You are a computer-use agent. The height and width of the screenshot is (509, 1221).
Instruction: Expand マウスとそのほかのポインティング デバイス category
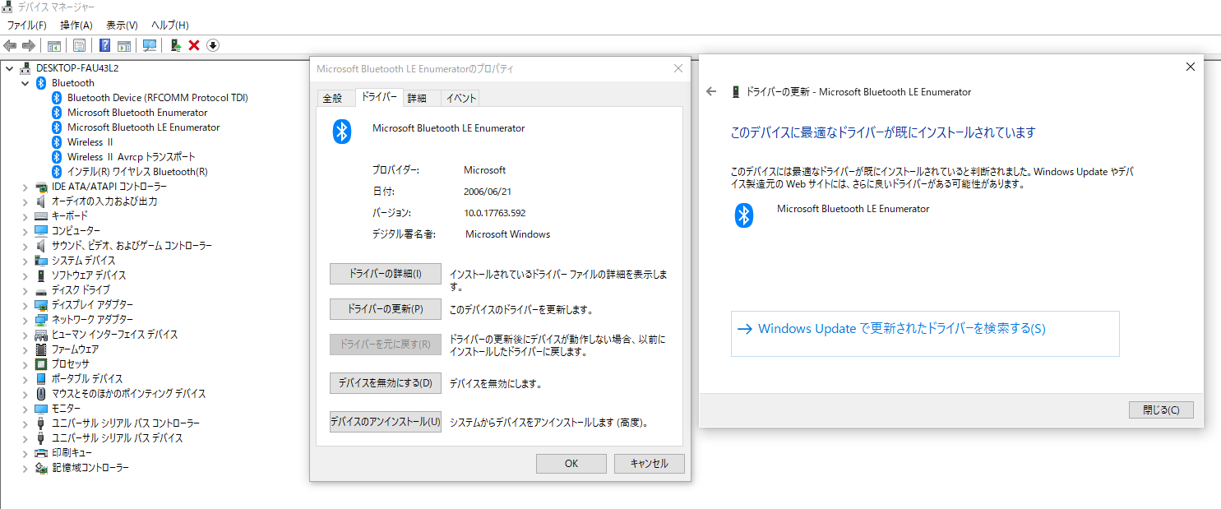pyautogui.click(x=25, y=394)
